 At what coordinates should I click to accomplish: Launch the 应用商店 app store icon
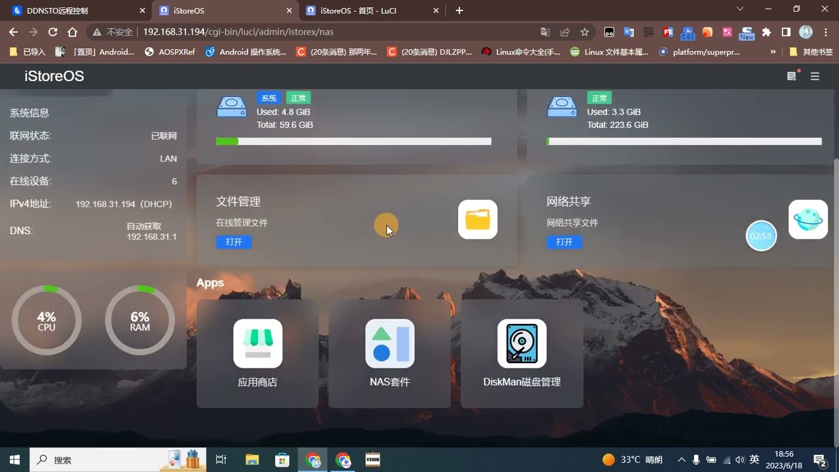click(x=258, y=344)
